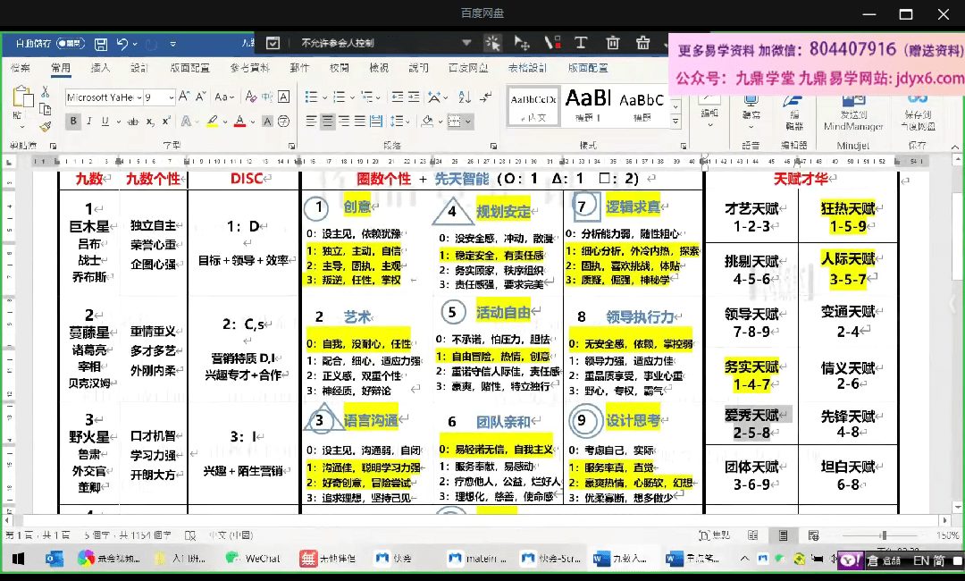
Task: Open the font size dropdown
Action: coord(171,97)
